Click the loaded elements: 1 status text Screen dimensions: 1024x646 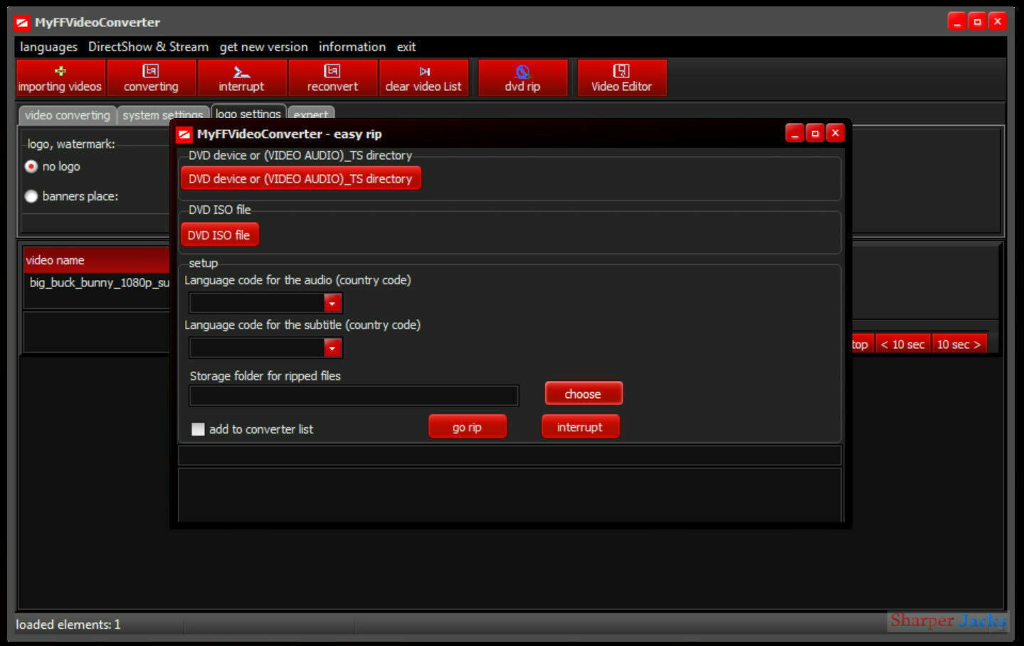[x=68, y=625]
